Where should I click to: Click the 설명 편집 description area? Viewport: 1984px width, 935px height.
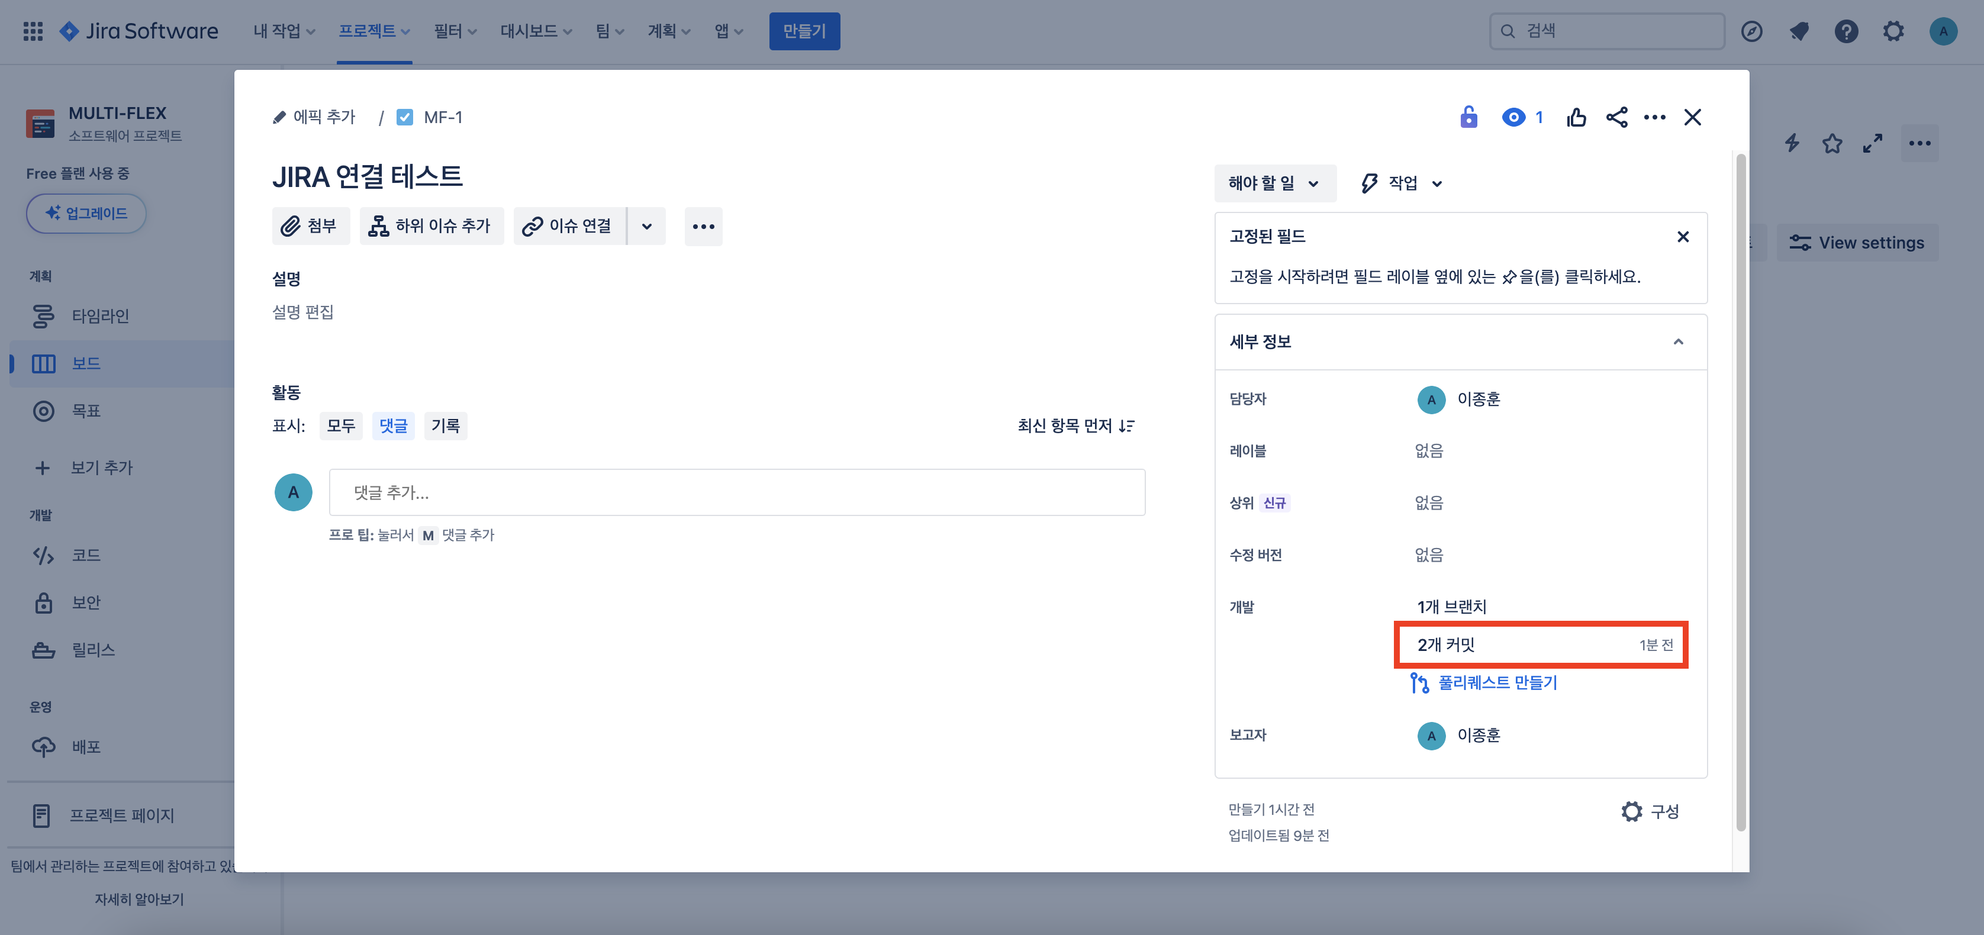(302, 312)
